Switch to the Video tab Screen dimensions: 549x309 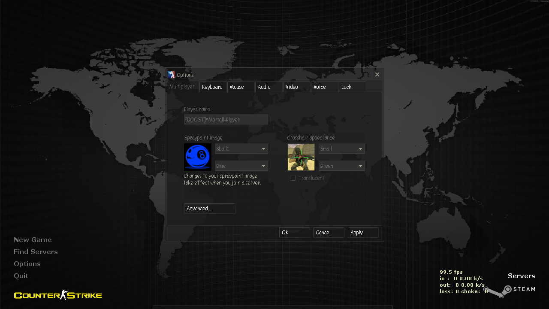pyautogui.click(x=291, y=87)
